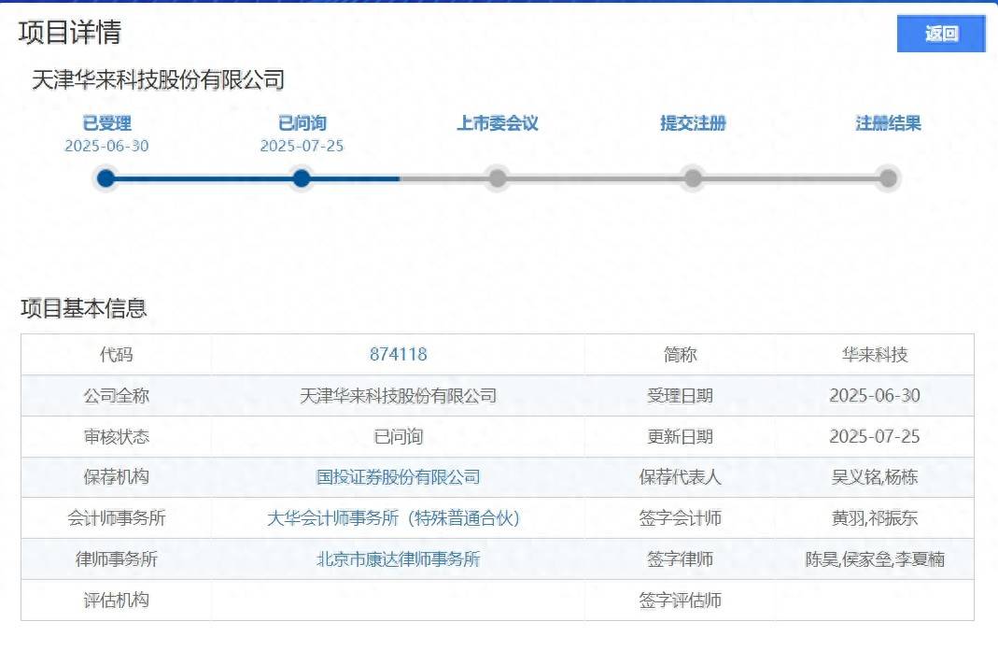The image size is (998, 650).
Task: Click the 已问询 stage label
Action: (x=302, y=123)
